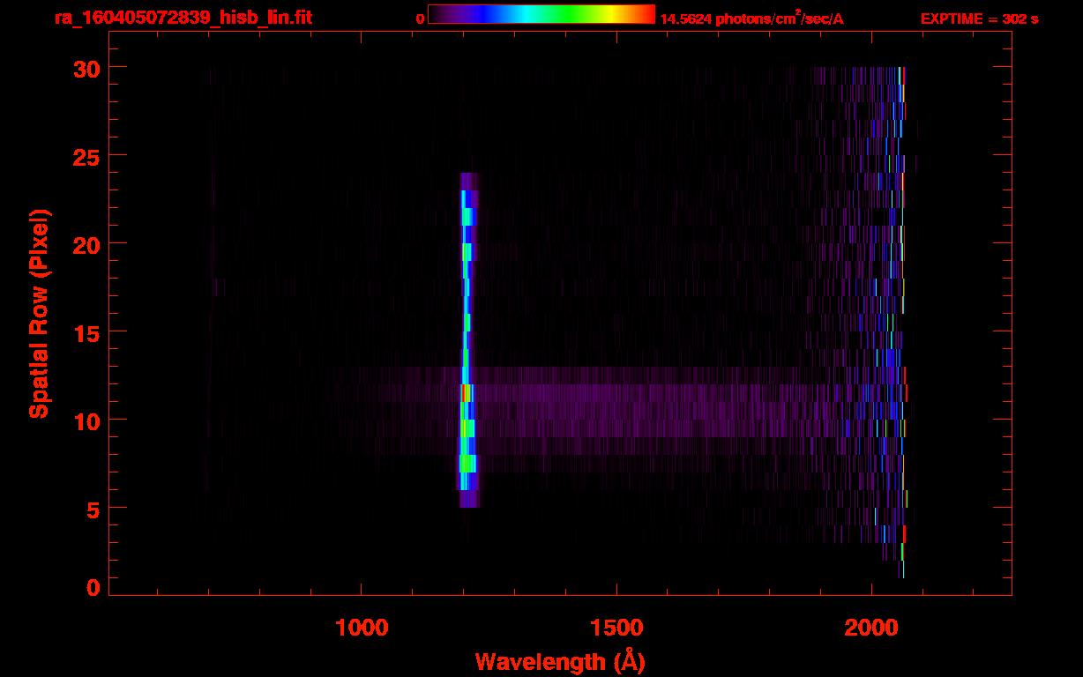Viewport: 1083px width, 677px height.
Task: Click the Spatial Row (Pixel) axis title
Action: pyautogui.click(x=39, y=313)
